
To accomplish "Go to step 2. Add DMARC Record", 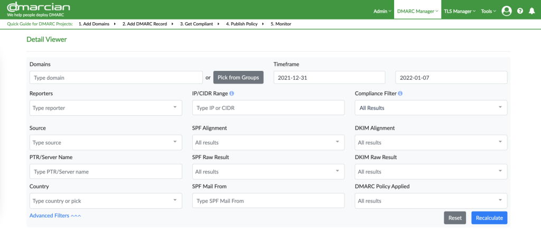I will pos(145,24).
